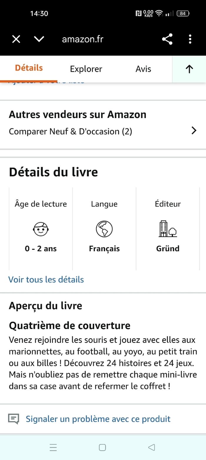Switch to the Avis tab
206x460 pixels.
click(143, 69)
